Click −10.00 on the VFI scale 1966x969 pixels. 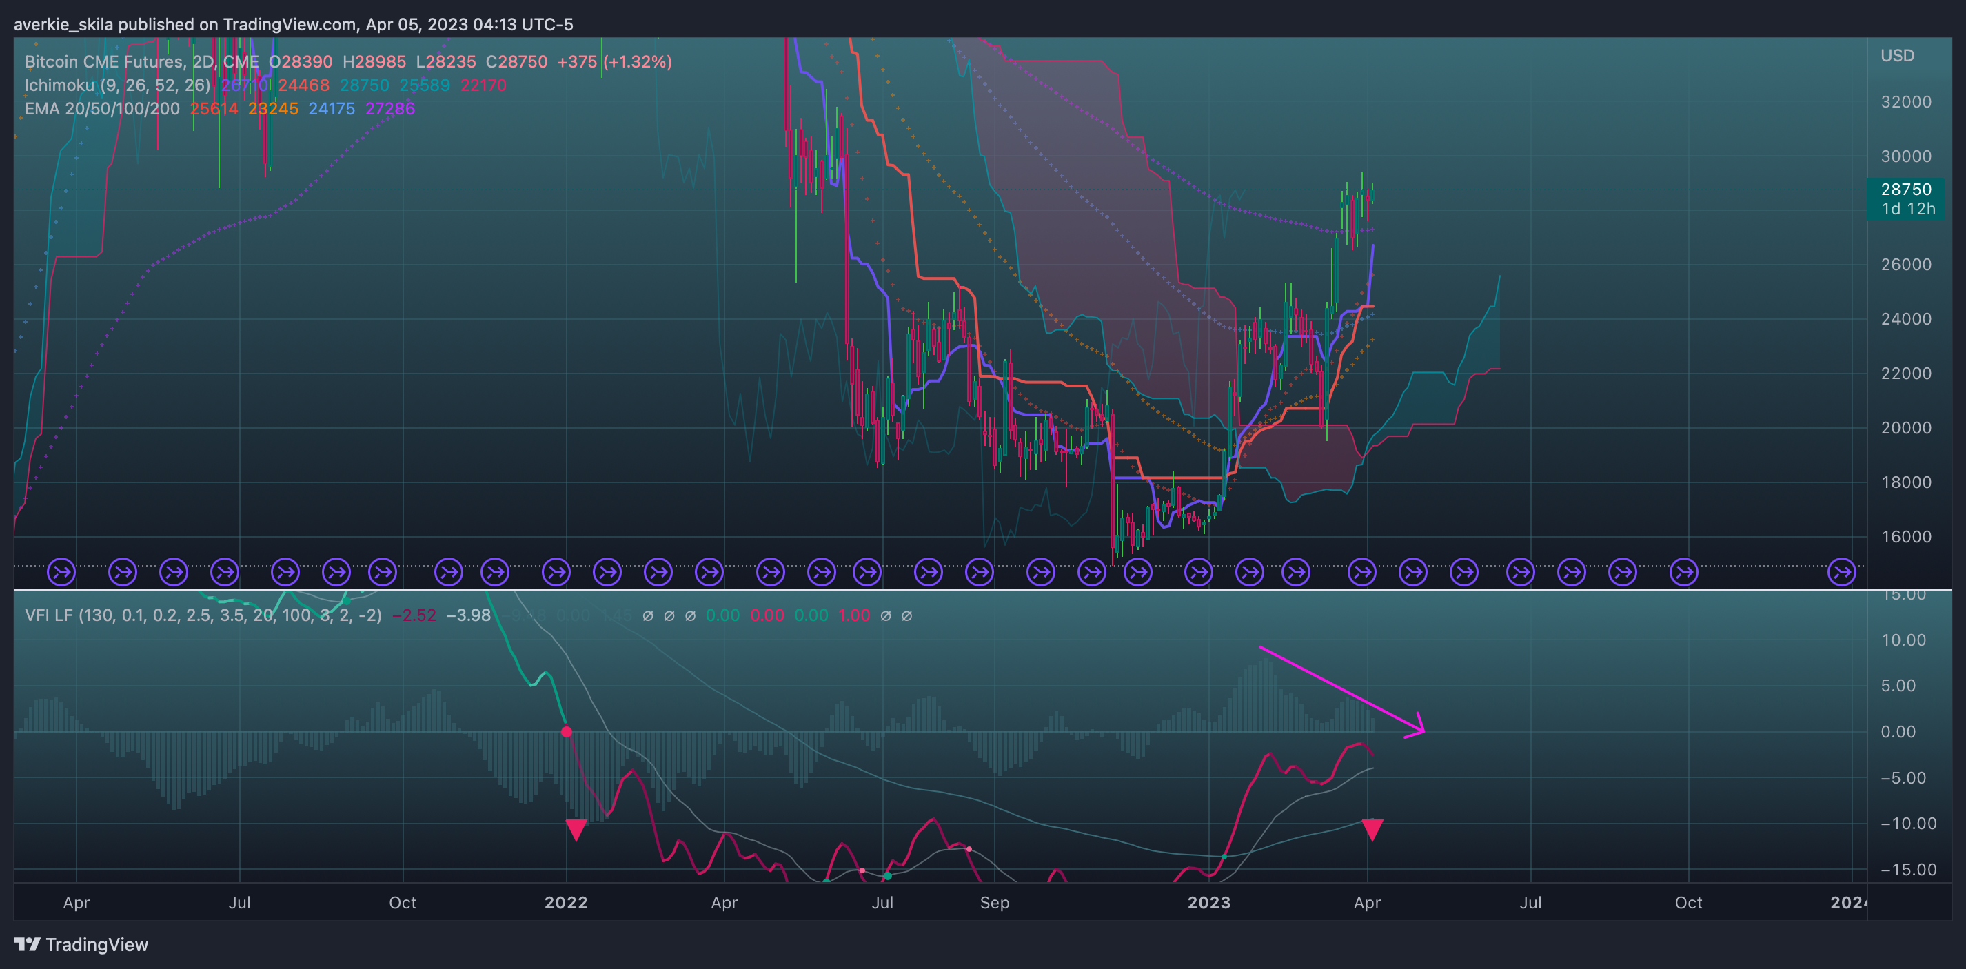[1909, 824]
